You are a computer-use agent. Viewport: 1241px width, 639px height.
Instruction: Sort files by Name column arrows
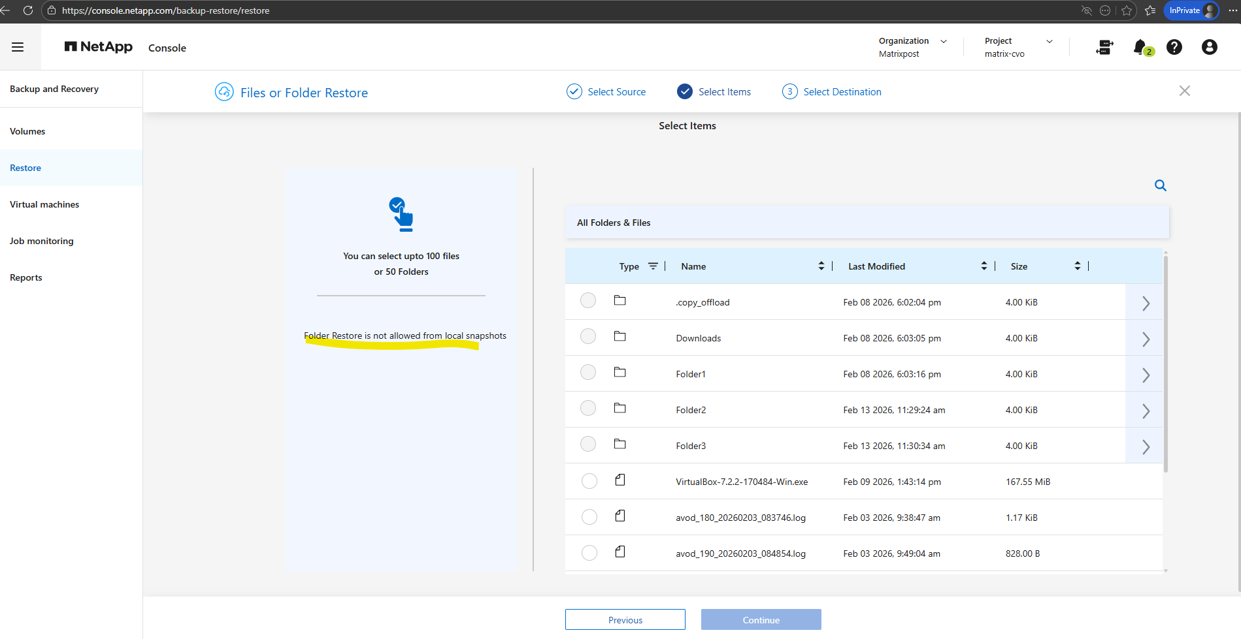821,266
